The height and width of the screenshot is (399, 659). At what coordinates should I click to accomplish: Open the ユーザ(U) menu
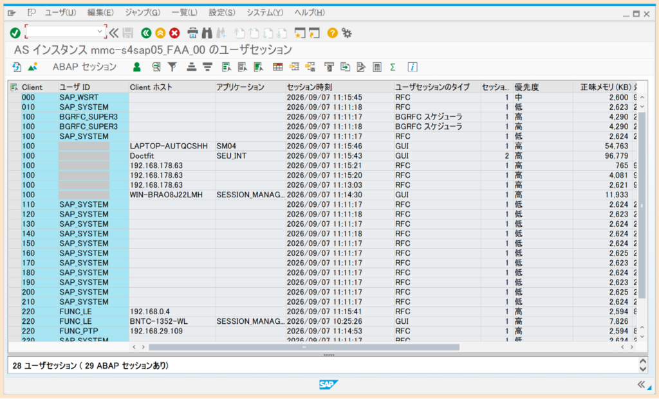[x=60, y=13]
